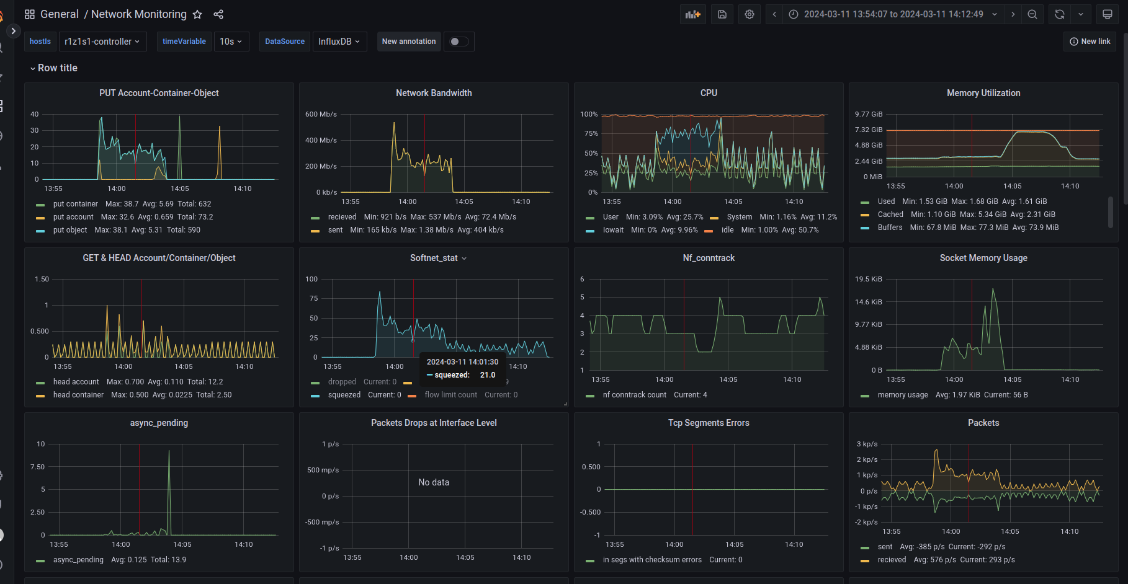Star the Network Monitoring dashboard

pyautogui.click(x=197, y=14)
